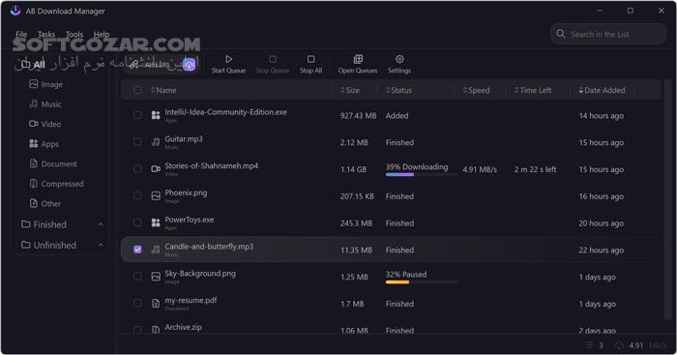Check the PowerToys.exe row checkbox
The height and width of the screenshot is (355, 677).
137,222
